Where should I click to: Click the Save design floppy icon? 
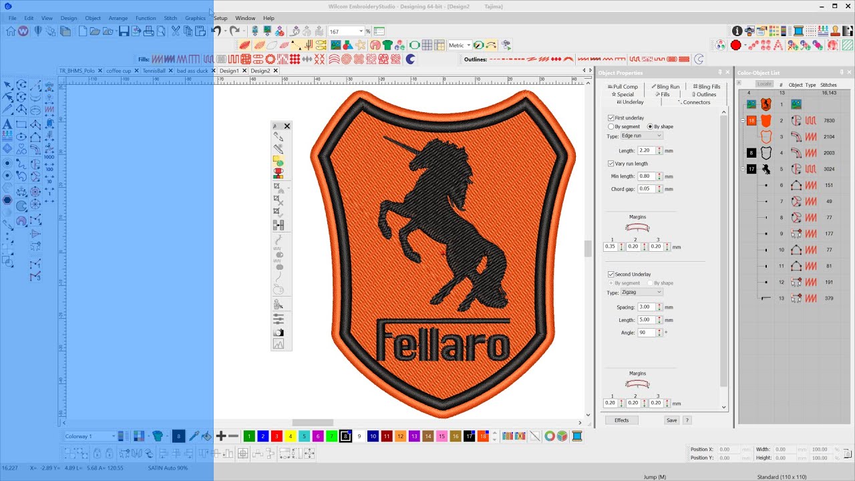click(x=124, y=31)
